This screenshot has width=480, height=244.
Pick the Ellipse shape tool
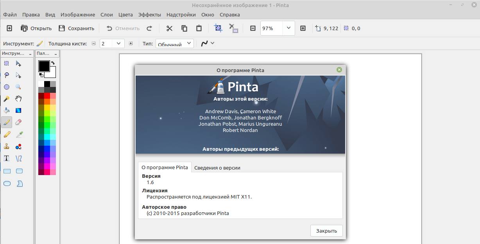[x=7, y=183]
